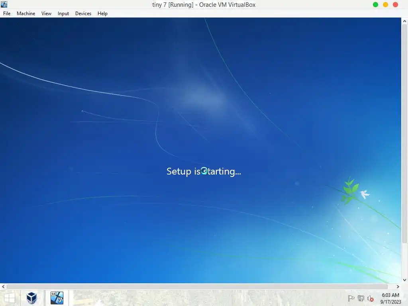Click the vertical scrollbar thumb
Screen dimensions: 408x306
(x=405, y=134)
